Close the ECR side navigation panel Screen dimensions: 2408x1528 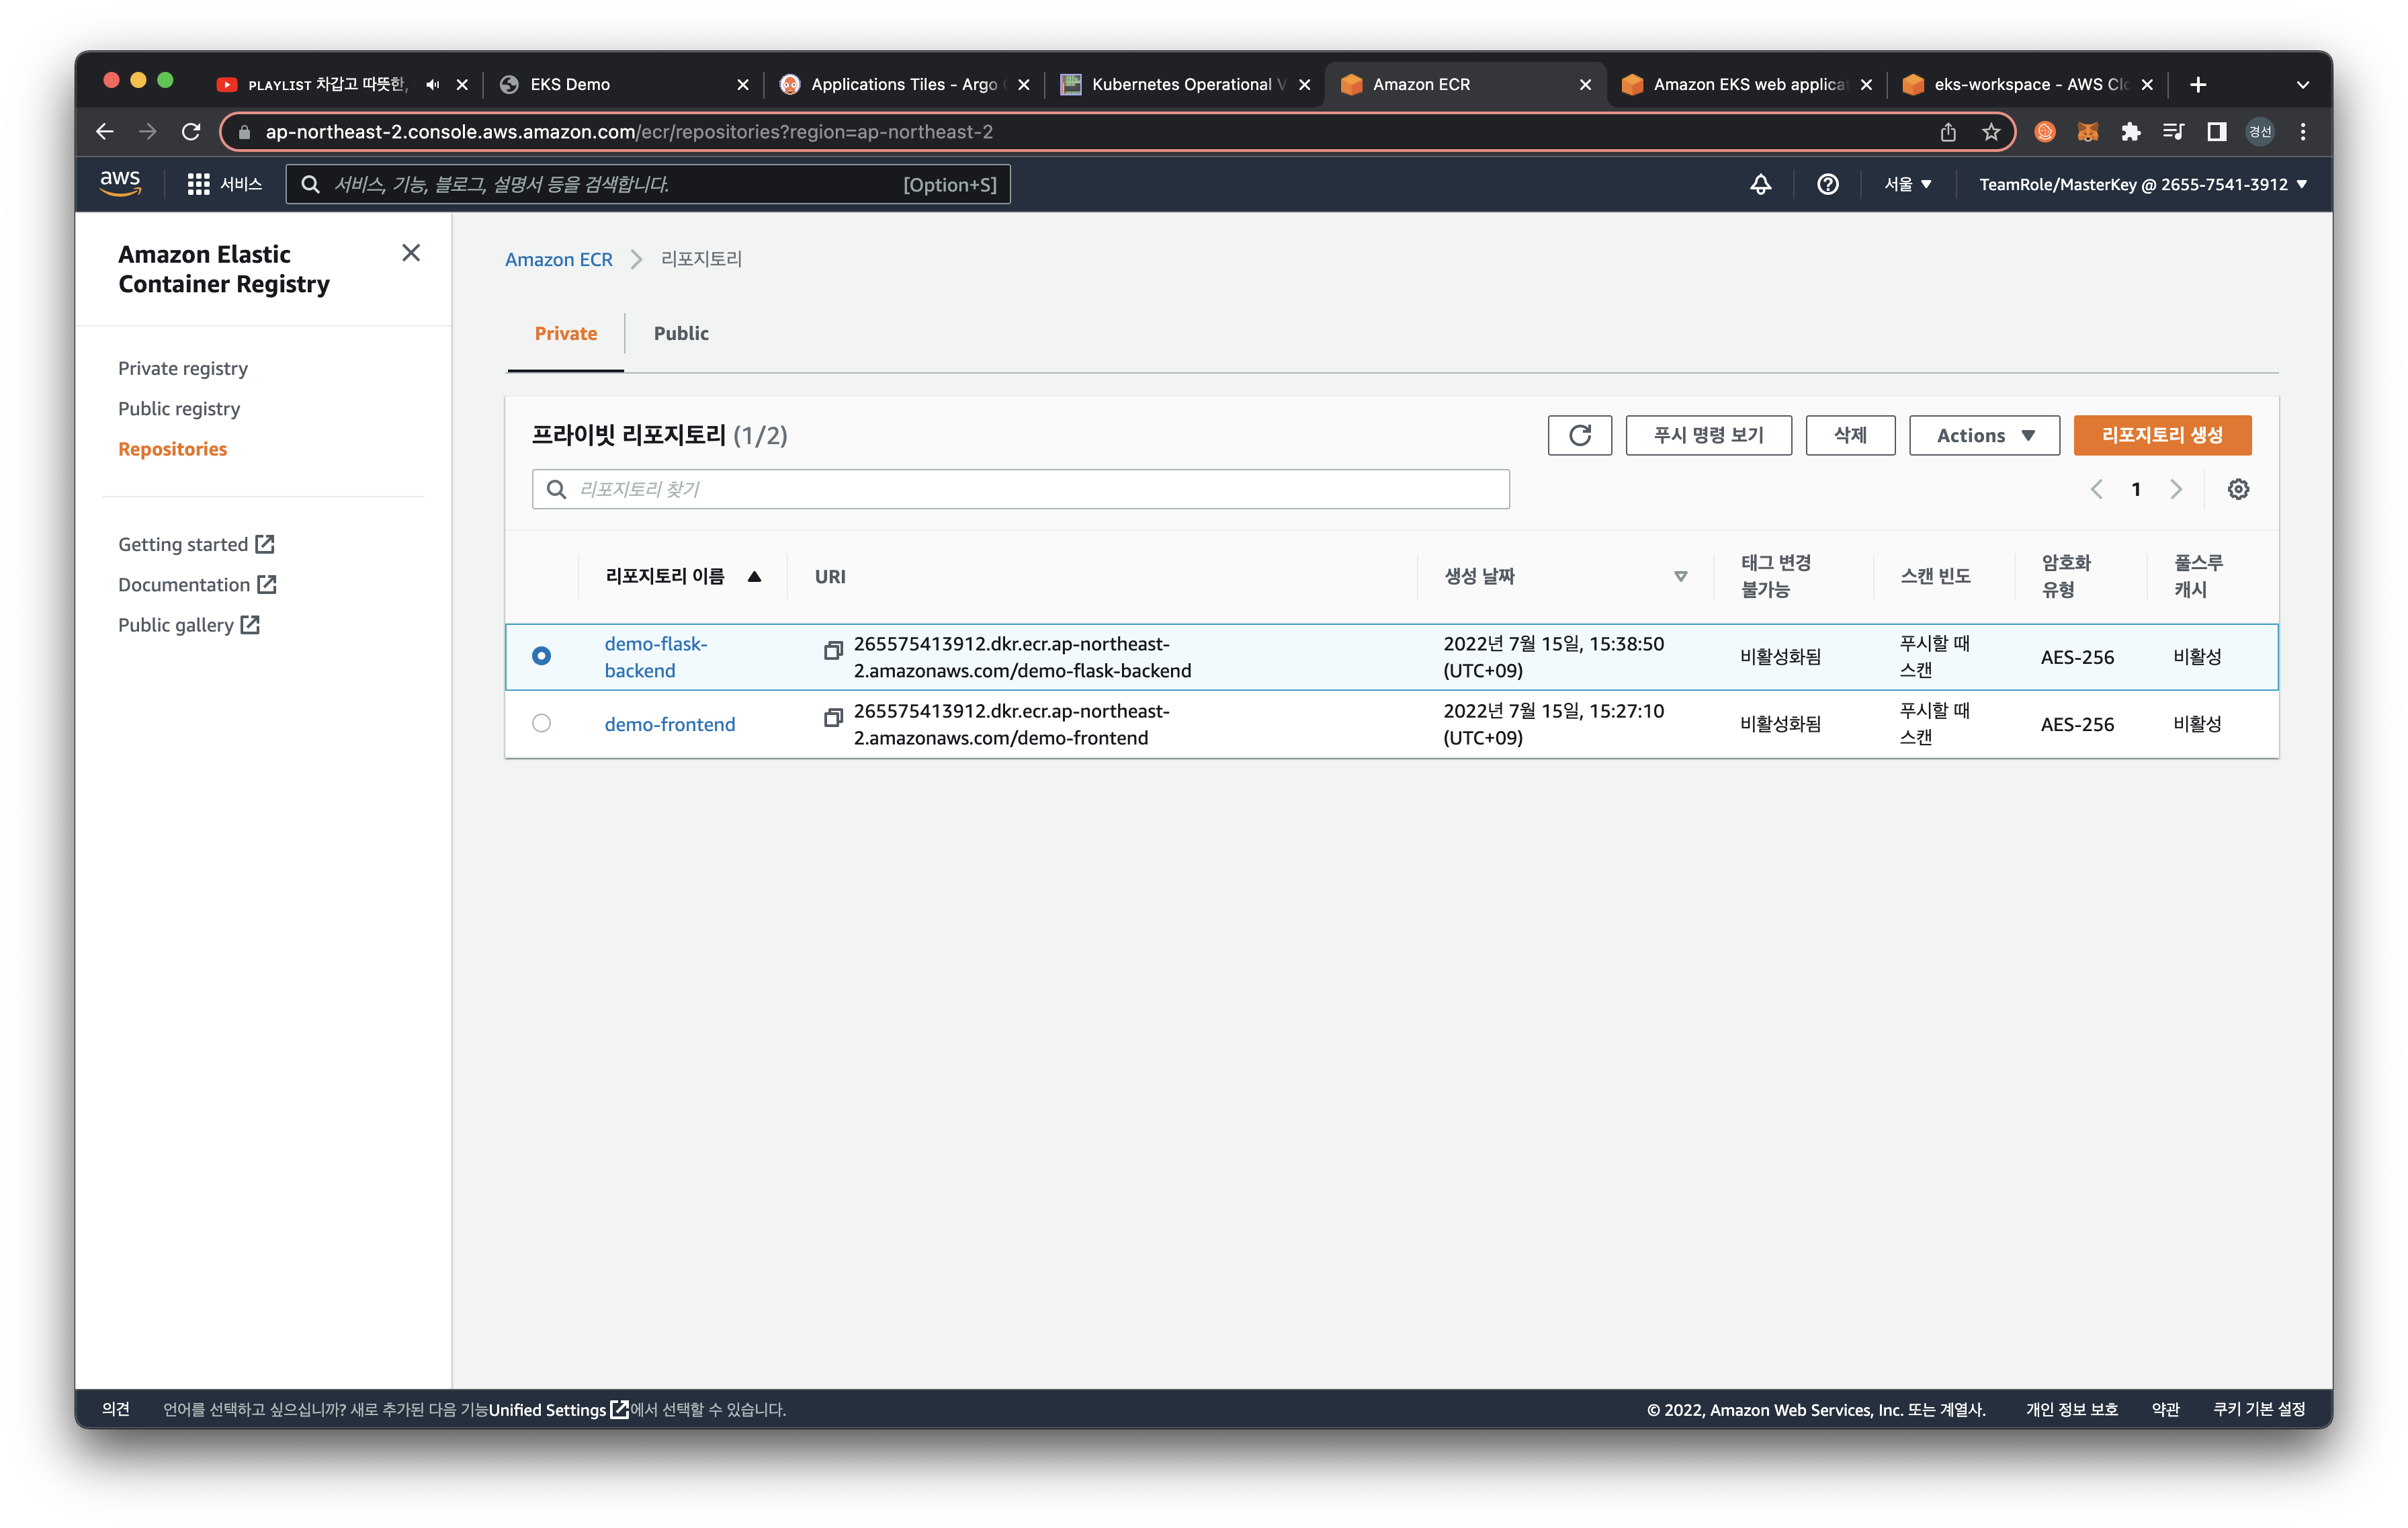click(x=411, y=253)
